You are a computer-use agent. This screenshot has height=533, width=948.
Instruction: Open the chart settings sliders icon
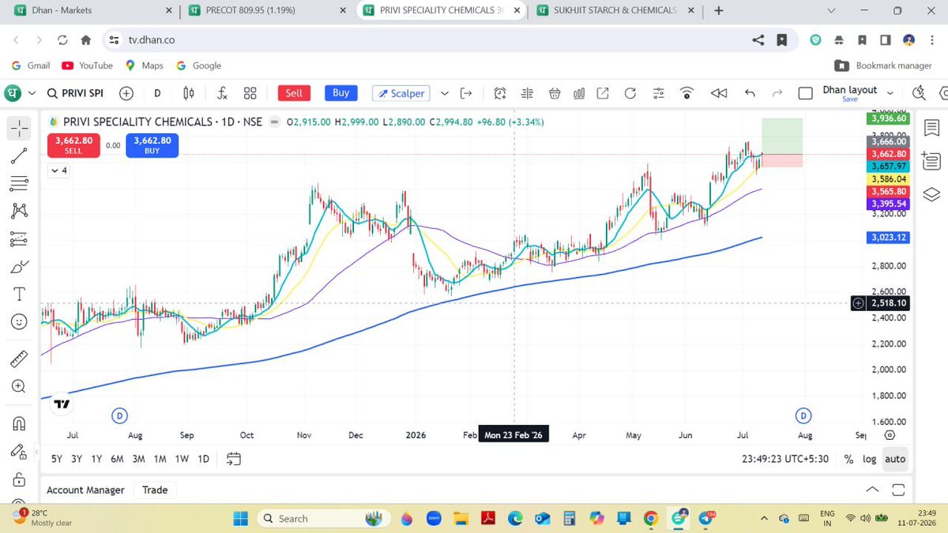click(x=659, y=93)
